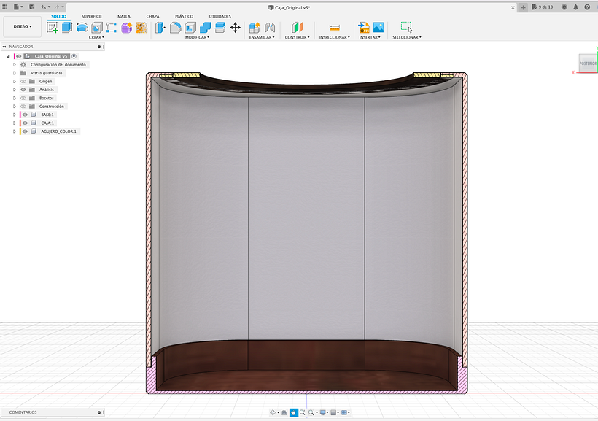The image size is (598, 421).
Task: Expand the CAJA:1 component tree node
Action: [x=15, y=123]
